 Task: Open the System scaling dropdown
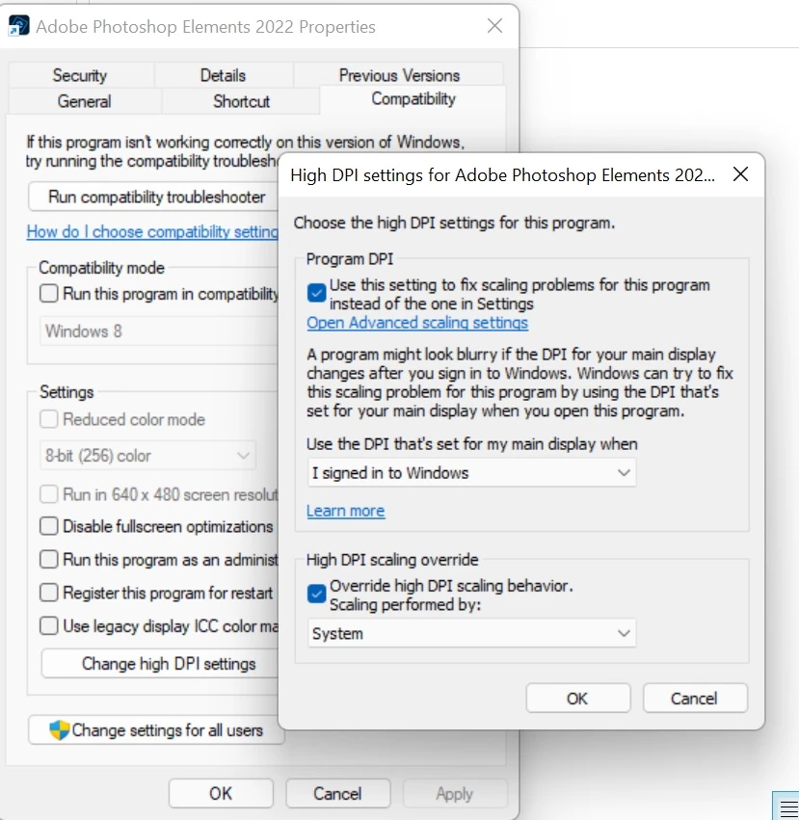tap(471, 633)
